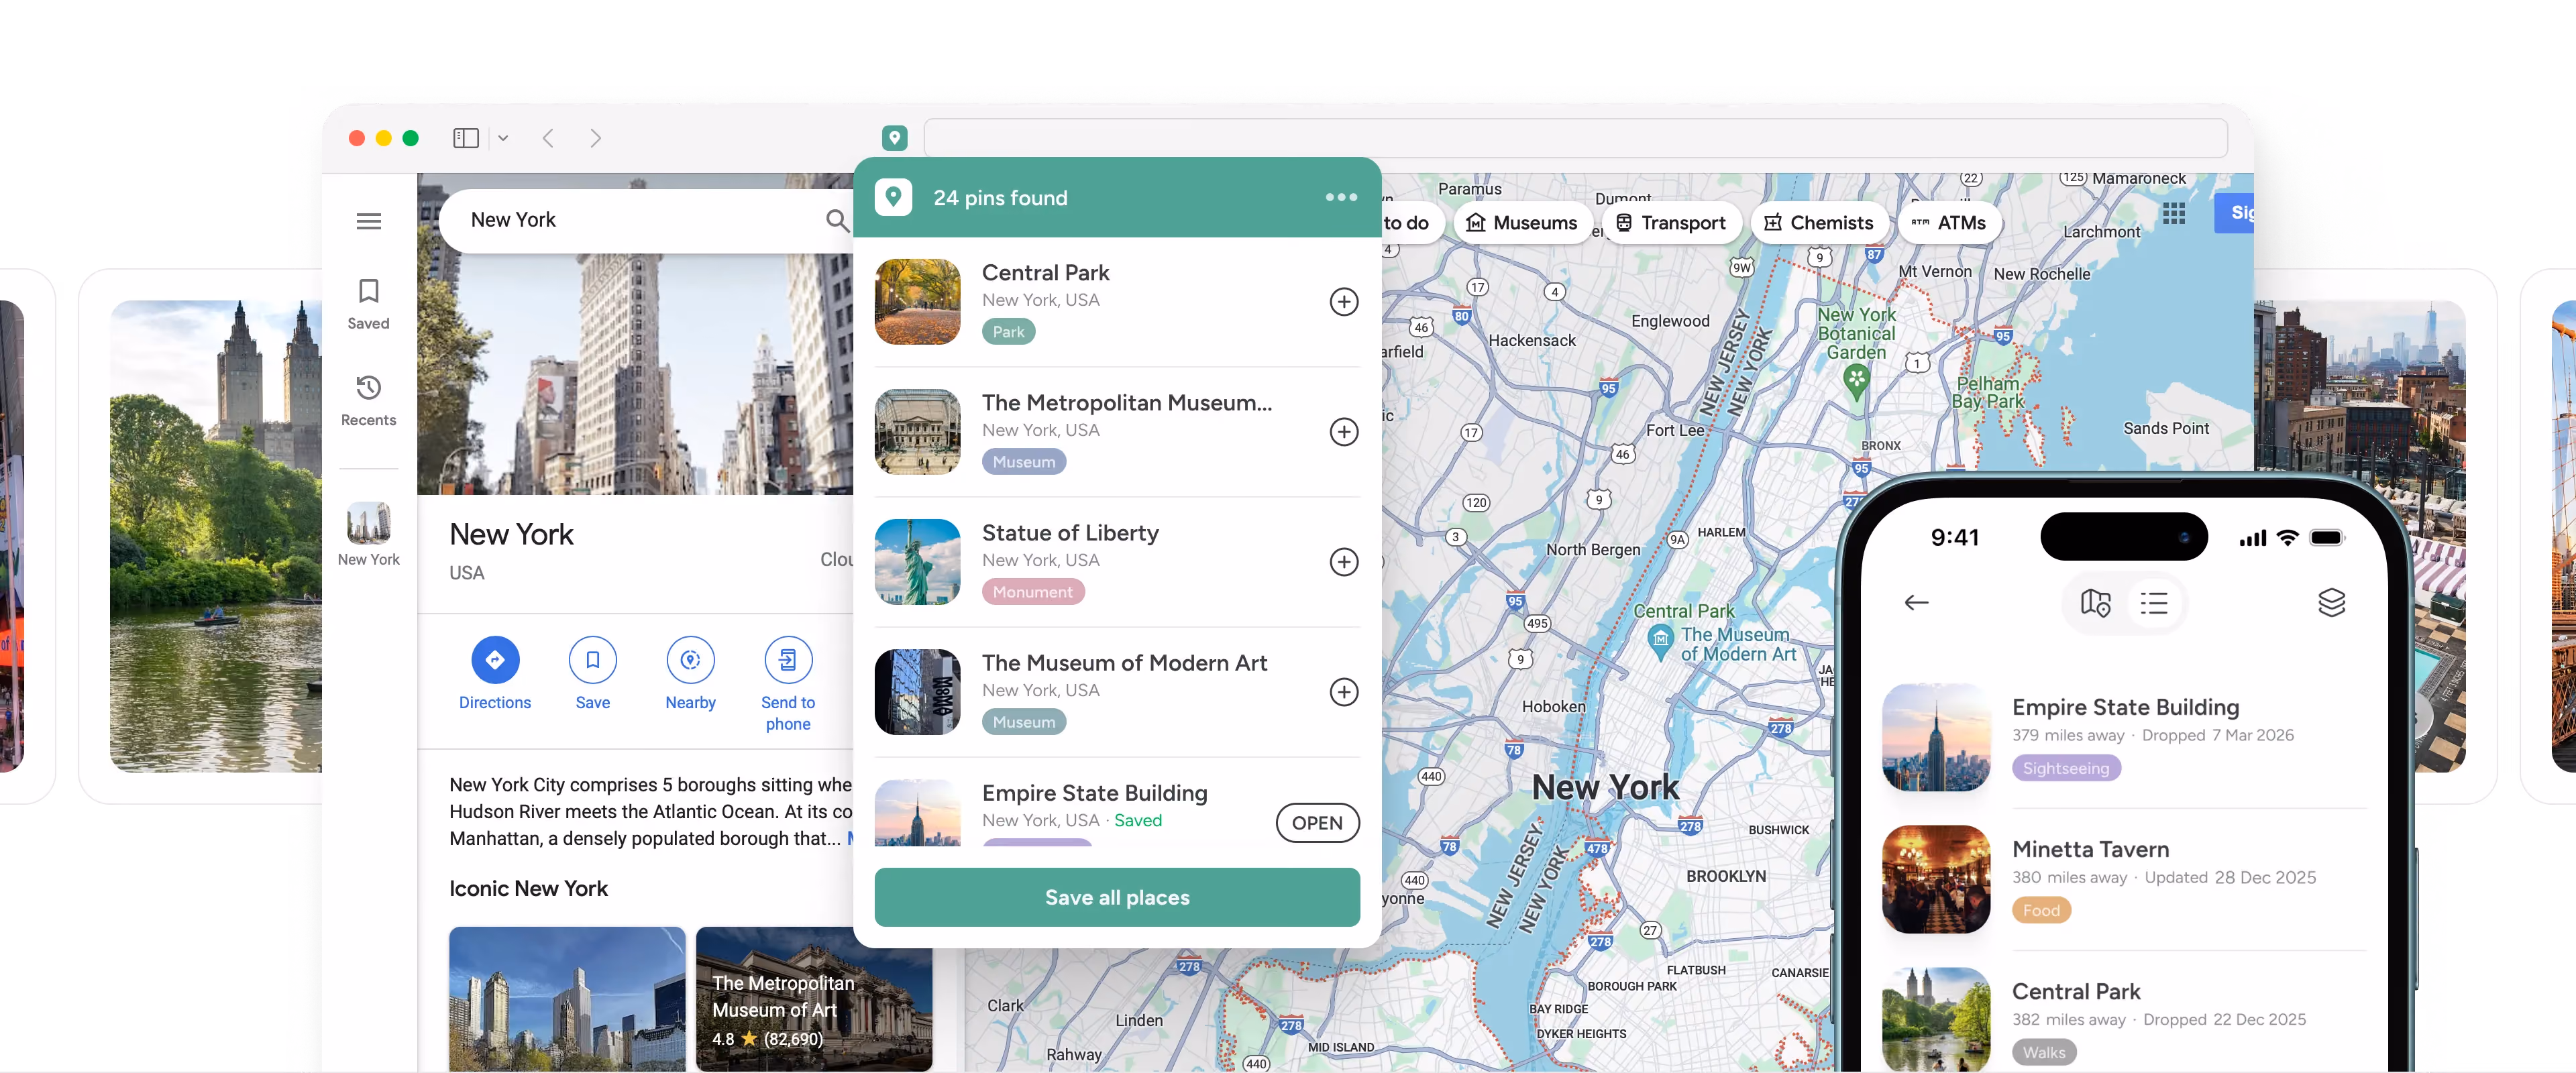Open the hamburger menu in maps sidebar
The image size is (2576, 1073).
[368, 221]
